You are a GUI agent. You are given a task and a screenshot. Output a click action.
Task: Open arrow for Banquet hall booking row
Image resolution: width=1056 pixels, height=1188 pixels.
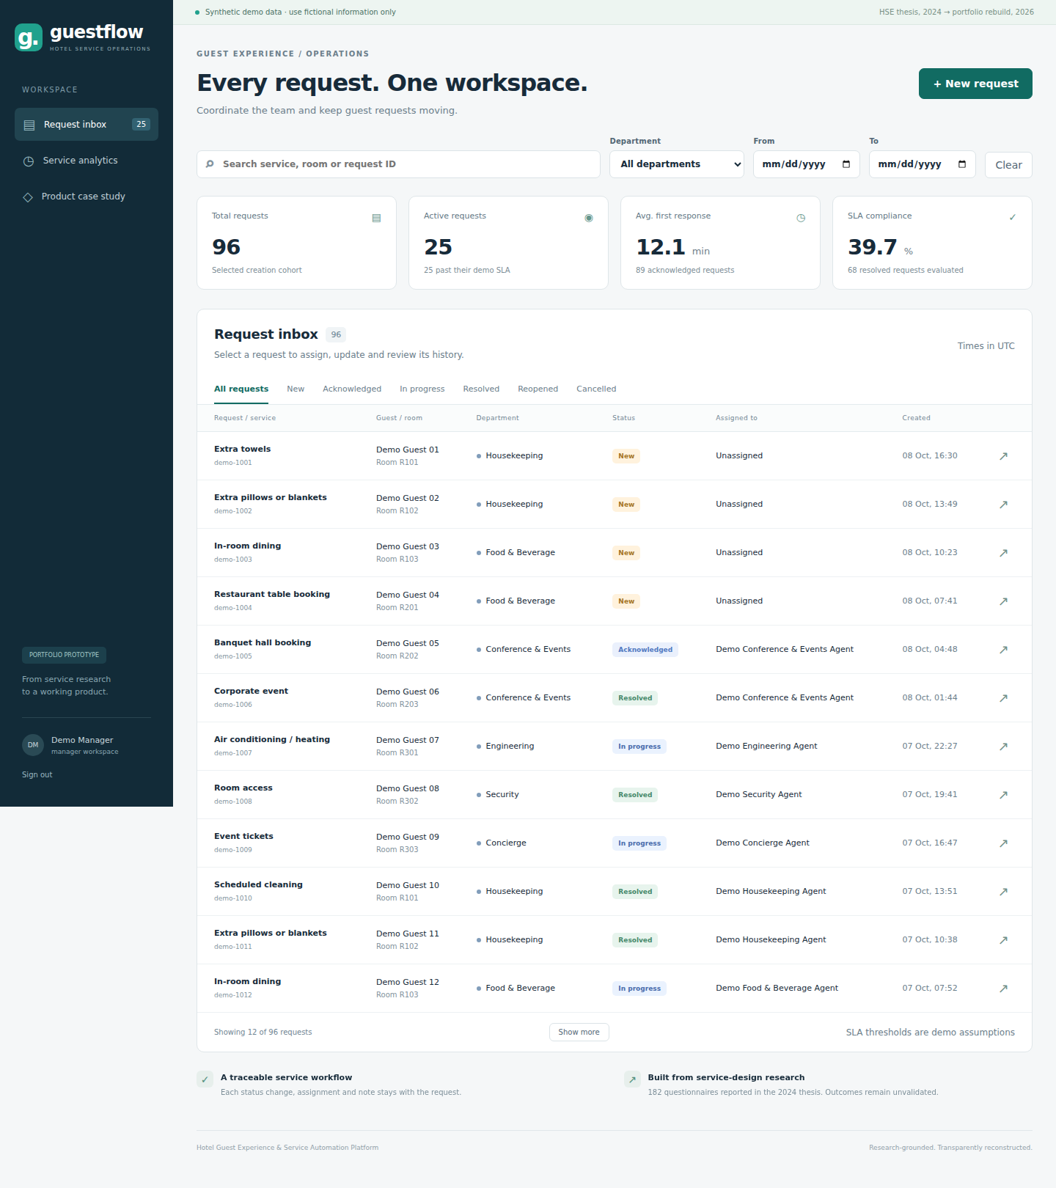1003,650
